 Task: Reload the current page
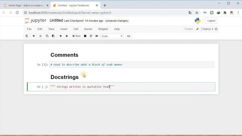17,12
